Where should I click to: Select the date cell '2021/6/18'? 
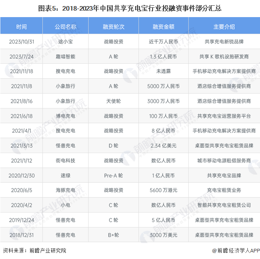22,116
